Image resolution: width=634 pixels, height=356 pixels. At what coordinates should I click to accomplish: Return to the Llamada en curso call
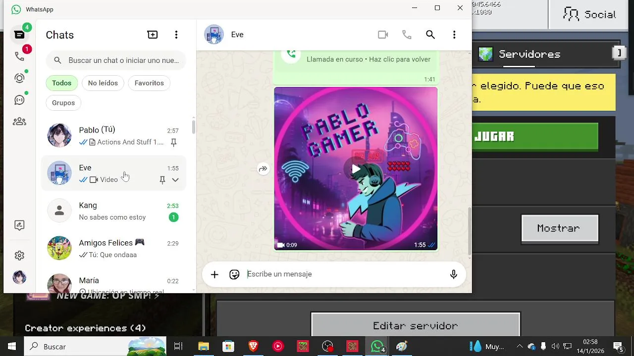click(369, 59)
